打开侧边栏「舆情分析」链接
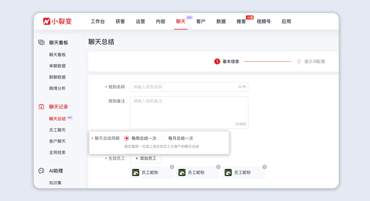This screenshot has height=201, width=370. click(57, 88)
